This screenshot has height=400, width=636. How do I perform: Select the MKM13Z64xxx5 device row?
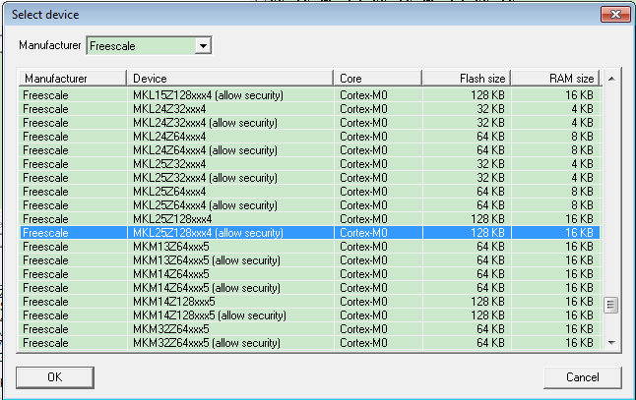[310, 247]
